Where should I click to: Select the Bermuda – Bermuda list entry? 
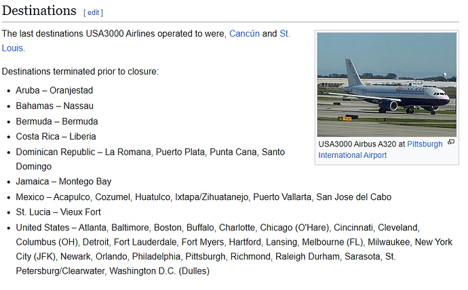click(56, 121)
